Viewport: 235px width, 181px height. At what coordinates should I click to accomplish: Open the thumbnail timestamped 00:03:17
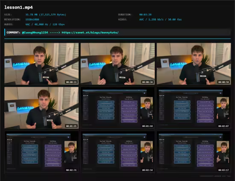tap(194, 152)
